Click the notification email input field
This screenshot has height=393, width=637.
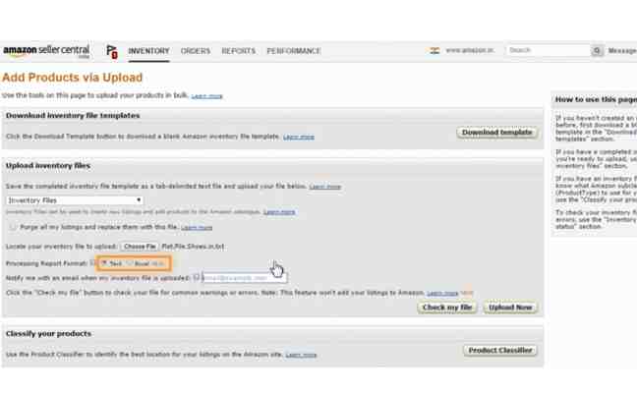(x=245, y=278)
